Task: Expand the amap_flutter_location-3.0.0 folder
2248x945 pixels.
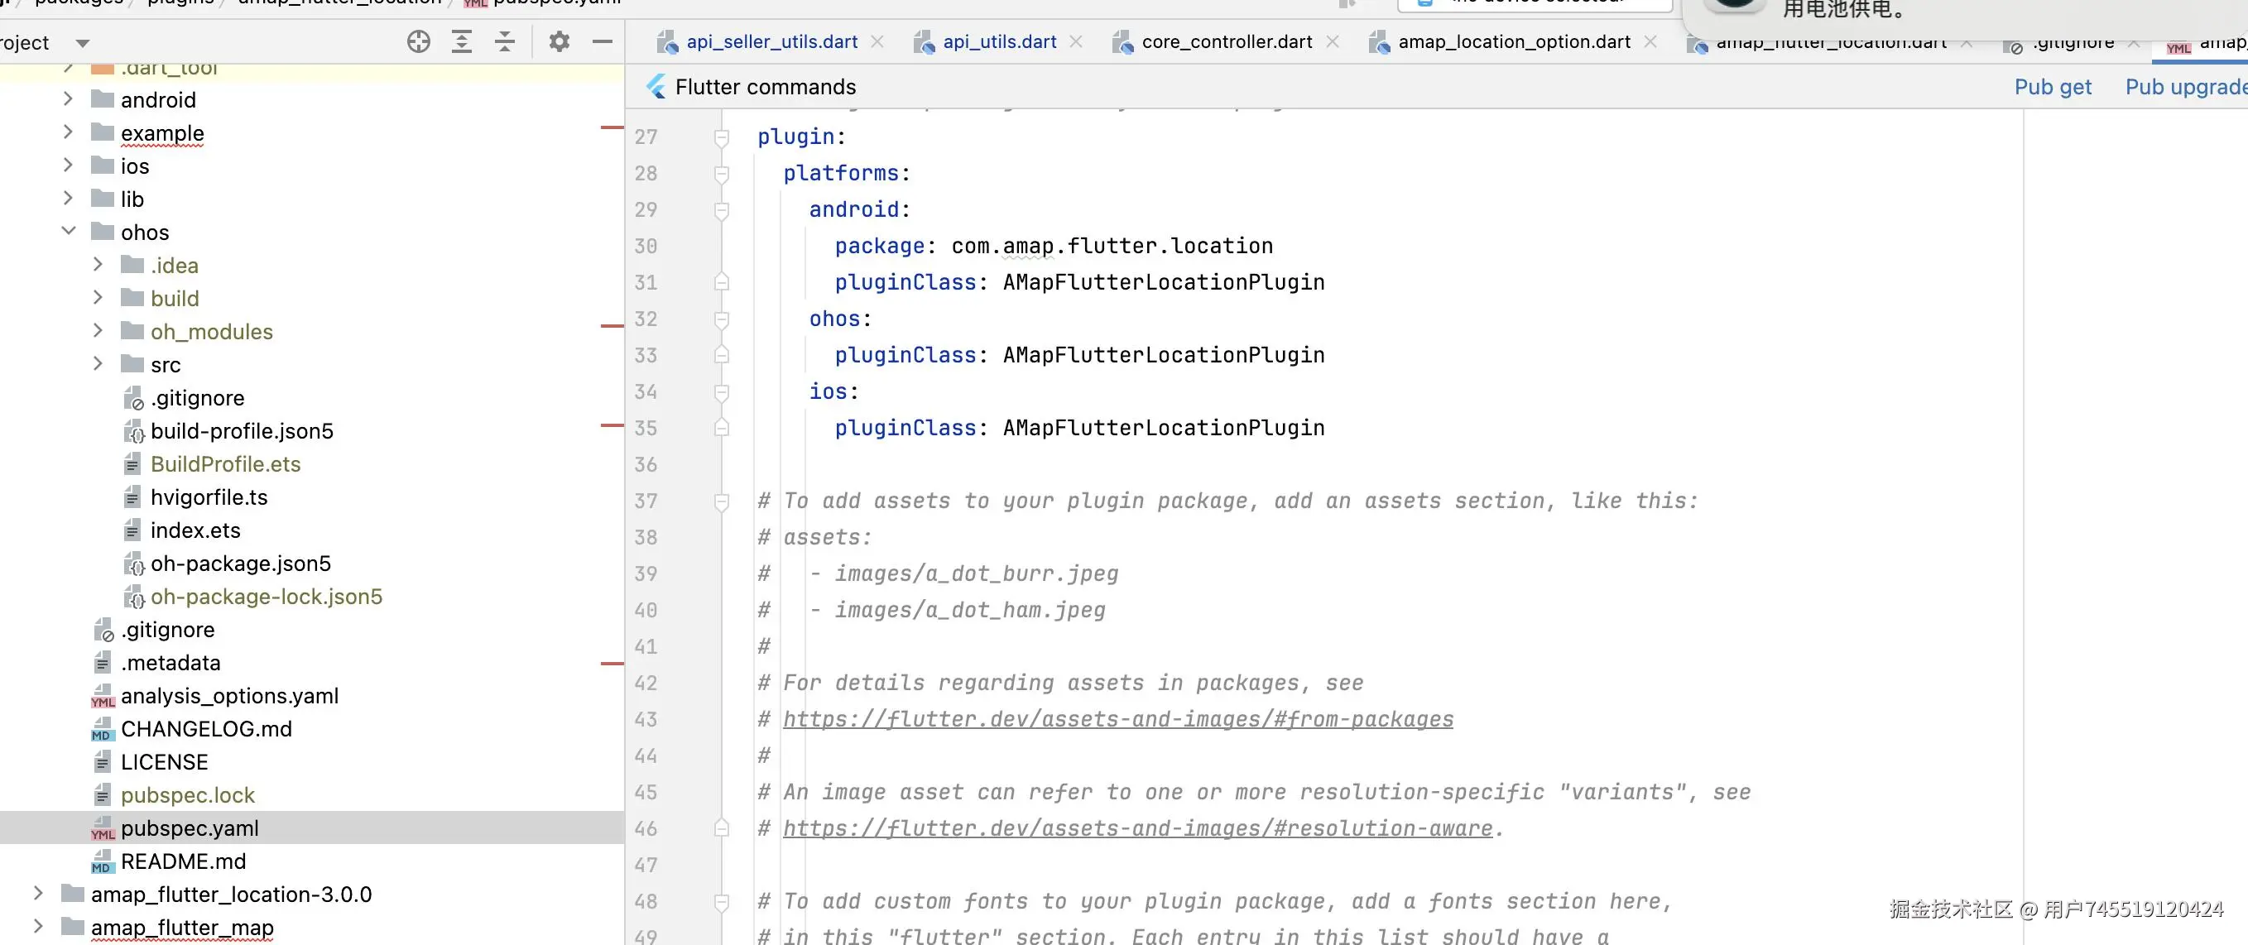Action: pos(37,894)
